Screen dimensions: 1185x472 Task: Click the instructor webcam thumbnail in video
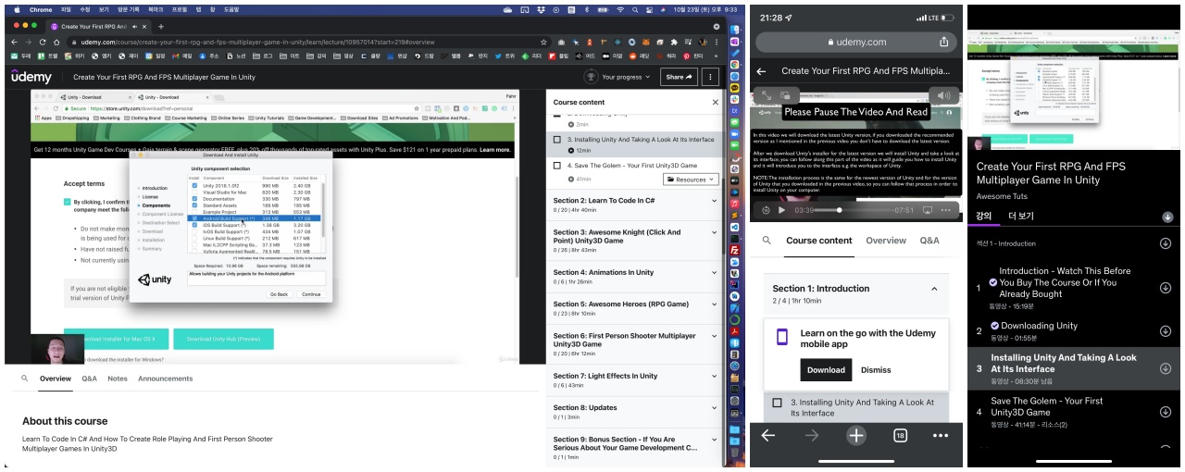click(56, 349)
